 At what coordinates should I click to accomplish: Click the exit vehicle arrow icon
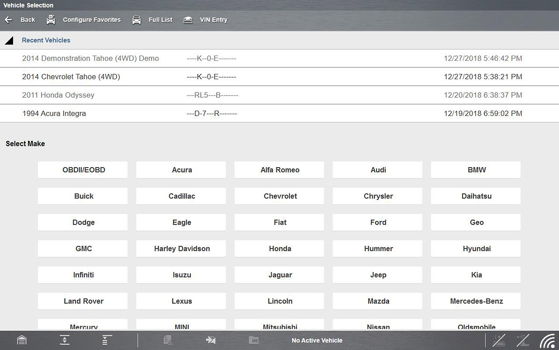pos(211,340)
